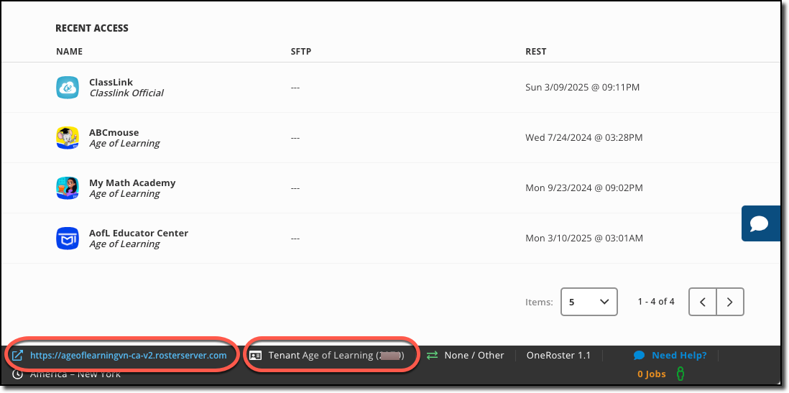Select the ClassLink row name
Screen dimensions: 789x393
coord(111,82)
